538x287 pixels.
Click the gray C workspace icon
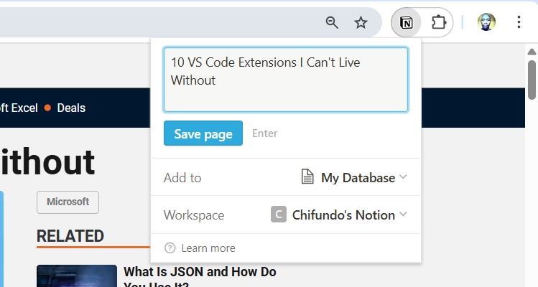point(279,215)
